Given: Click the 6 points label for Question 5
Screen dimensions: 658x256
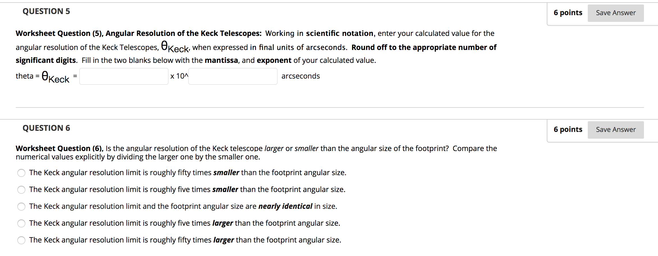Looking at the screenshot, I should tap(568, 13).
